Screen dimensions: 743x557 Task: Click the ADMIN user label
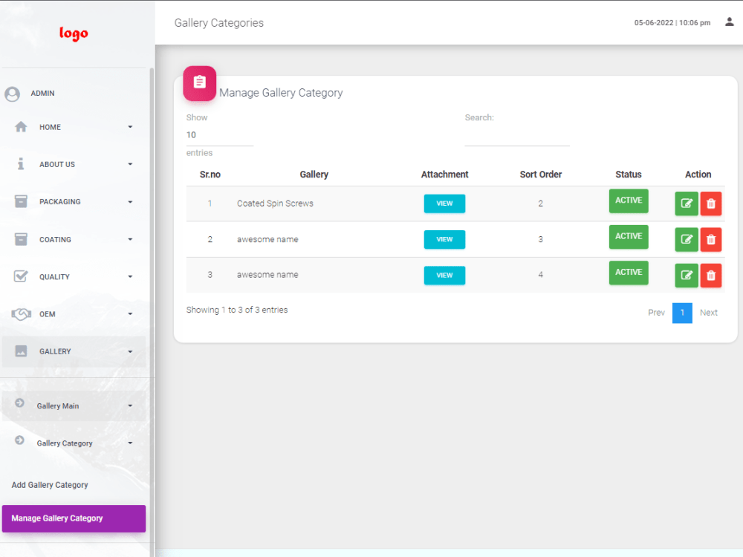42,94
